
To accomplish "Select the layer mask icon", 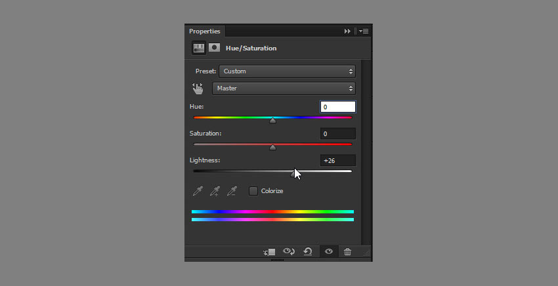I will pos(214,48).
